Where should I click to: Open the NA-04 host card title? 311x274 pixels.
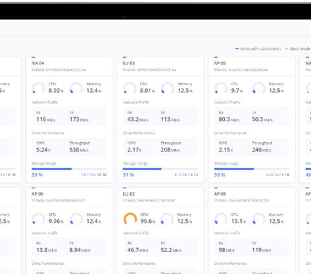pos(38,63)
